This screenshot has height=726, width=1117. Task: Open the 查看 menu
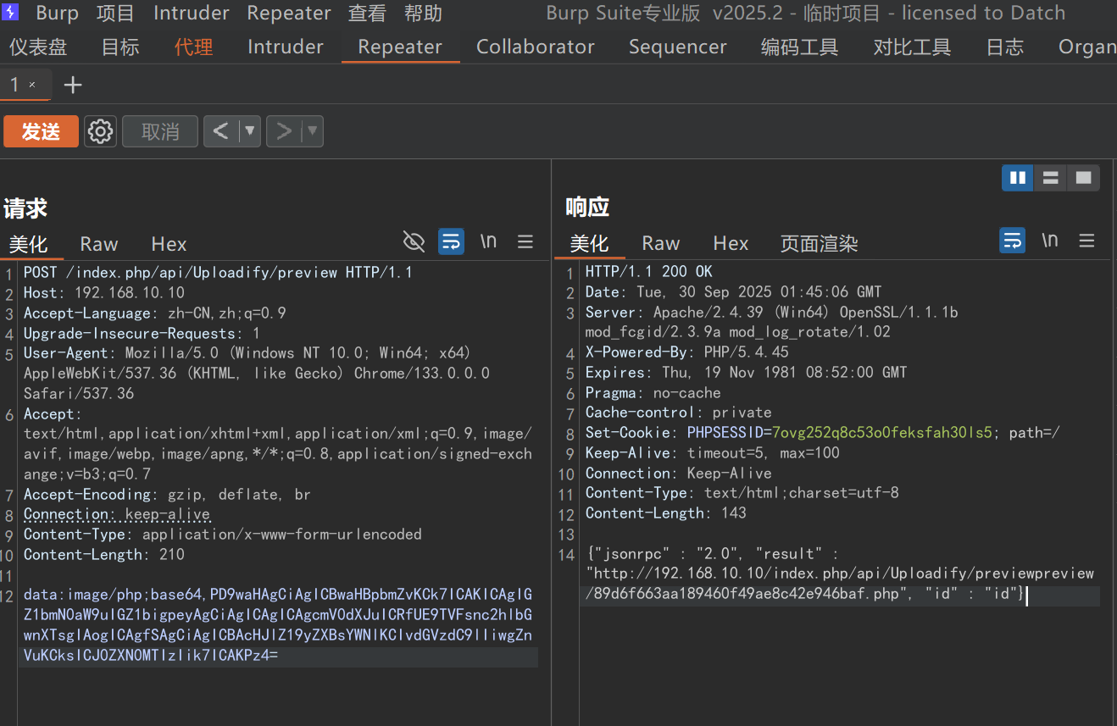pos(367,13)
